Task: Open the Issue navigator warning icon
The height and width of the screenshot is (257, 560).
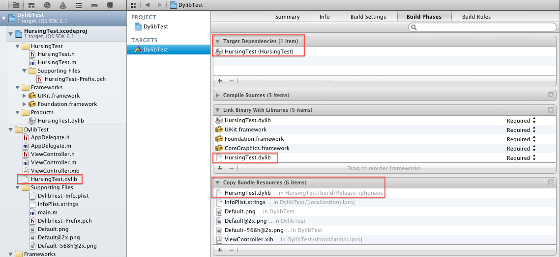Action: pyautogui.click(x=63, y=5)
